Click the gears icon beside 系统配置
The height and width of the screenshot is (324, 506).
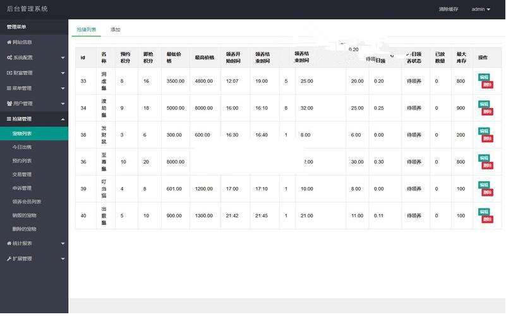pos(9,57)
